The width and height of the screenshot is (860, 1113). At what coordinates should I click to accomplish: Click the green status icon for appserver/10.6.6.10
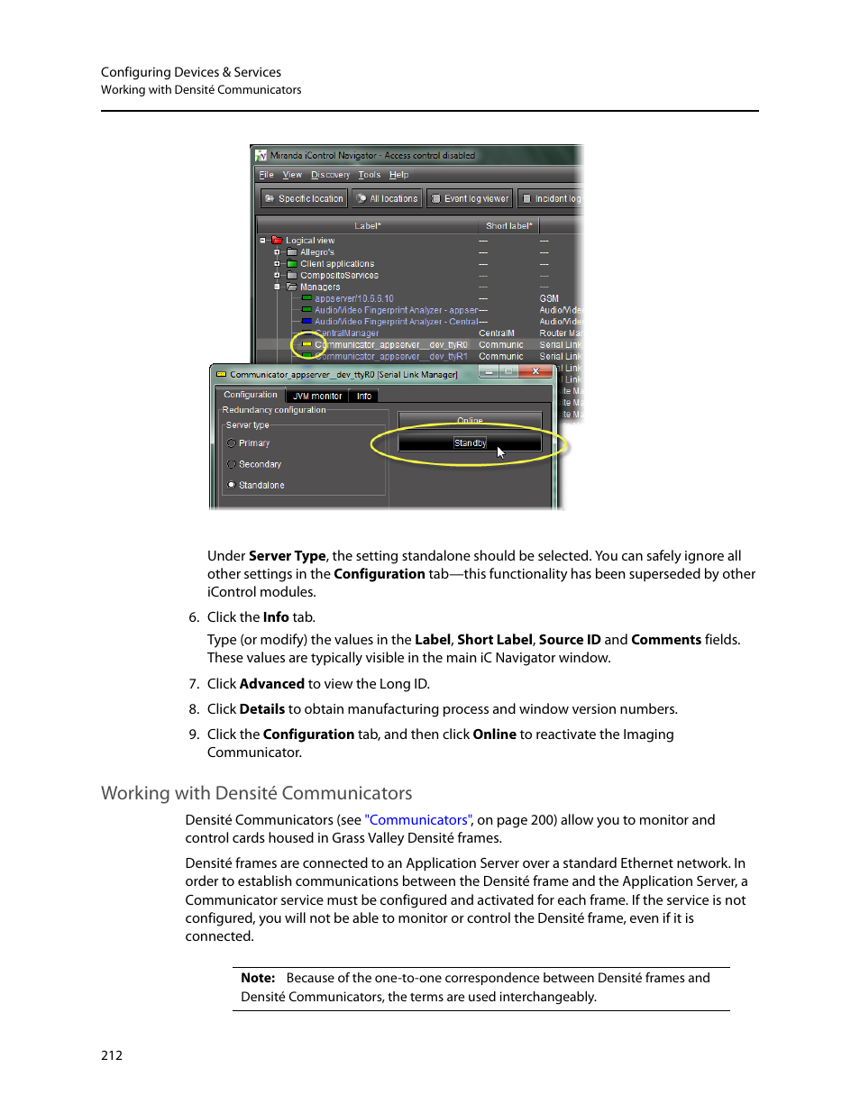(x=306, y=298)
